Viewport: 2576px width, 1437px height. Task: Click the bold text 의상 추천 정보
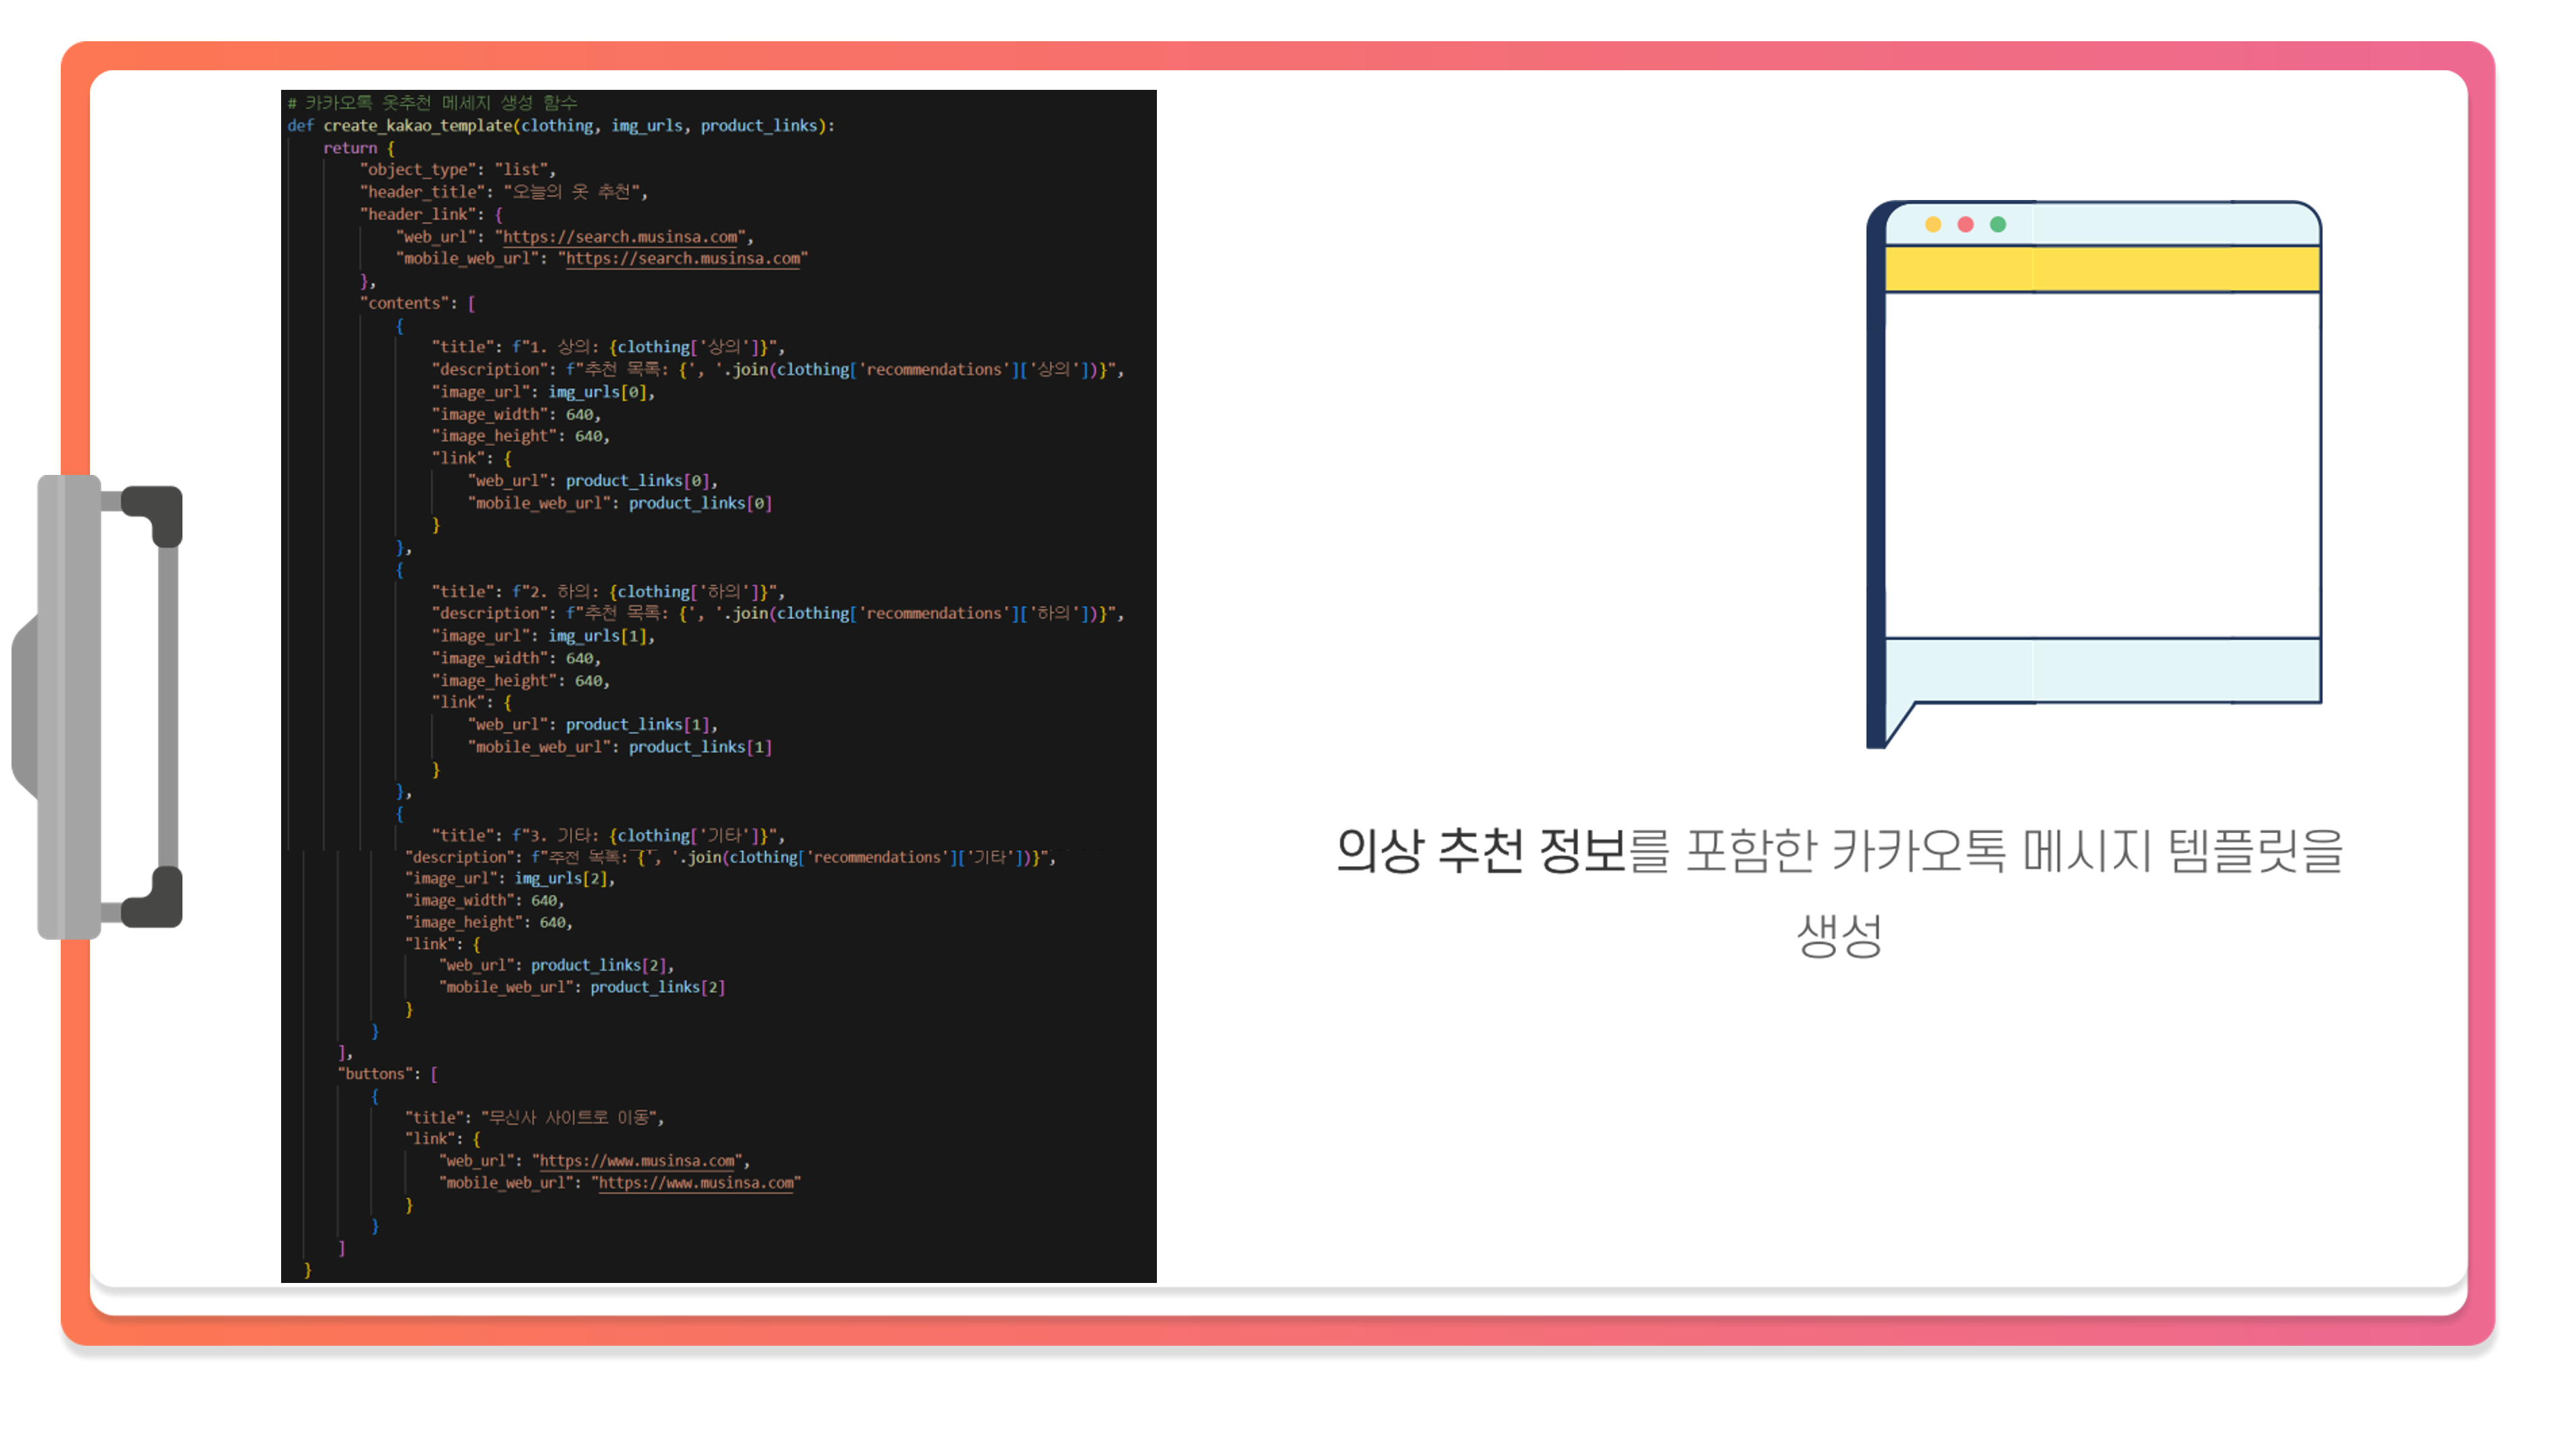coord(1480,852)
